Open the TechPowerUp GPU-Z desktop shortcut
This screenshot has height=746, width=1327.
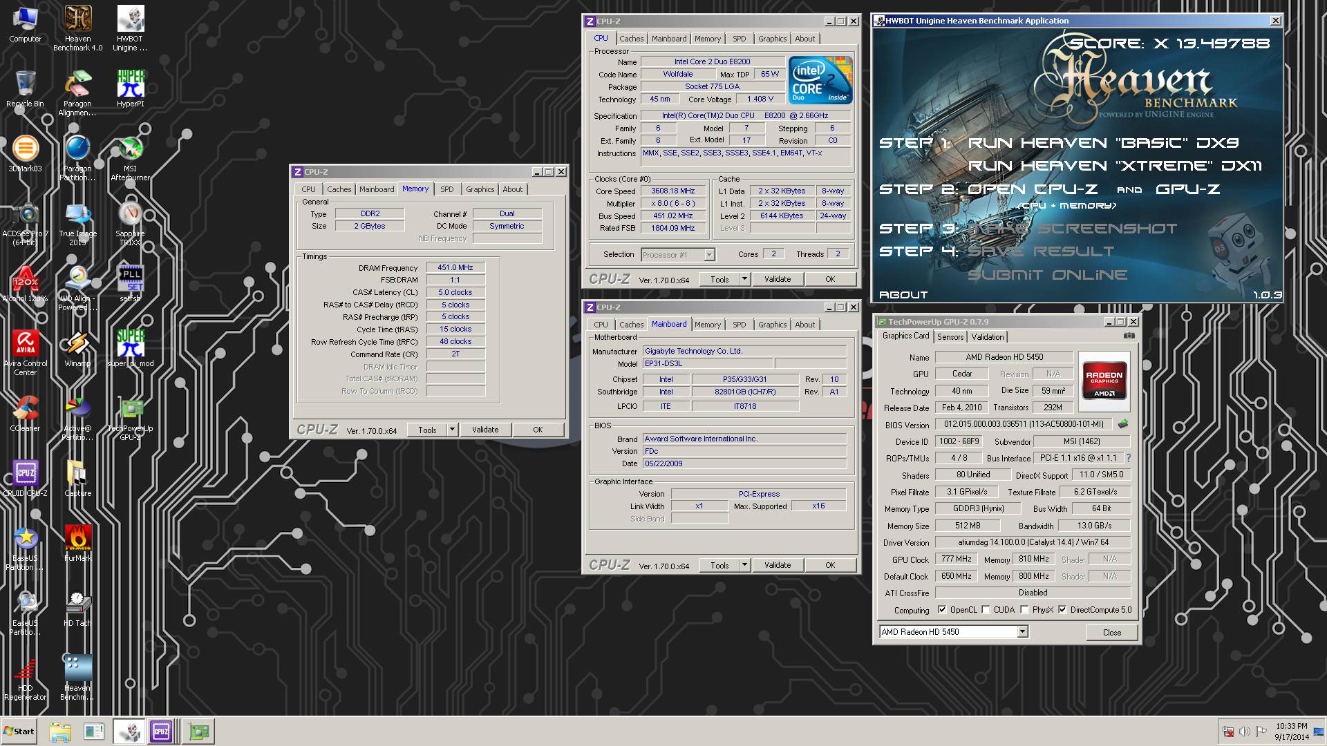pos(130,418)
